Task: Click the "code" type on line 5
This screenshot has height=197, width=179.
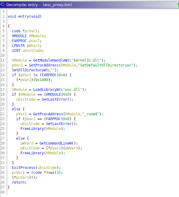Action: coord(16,31)
